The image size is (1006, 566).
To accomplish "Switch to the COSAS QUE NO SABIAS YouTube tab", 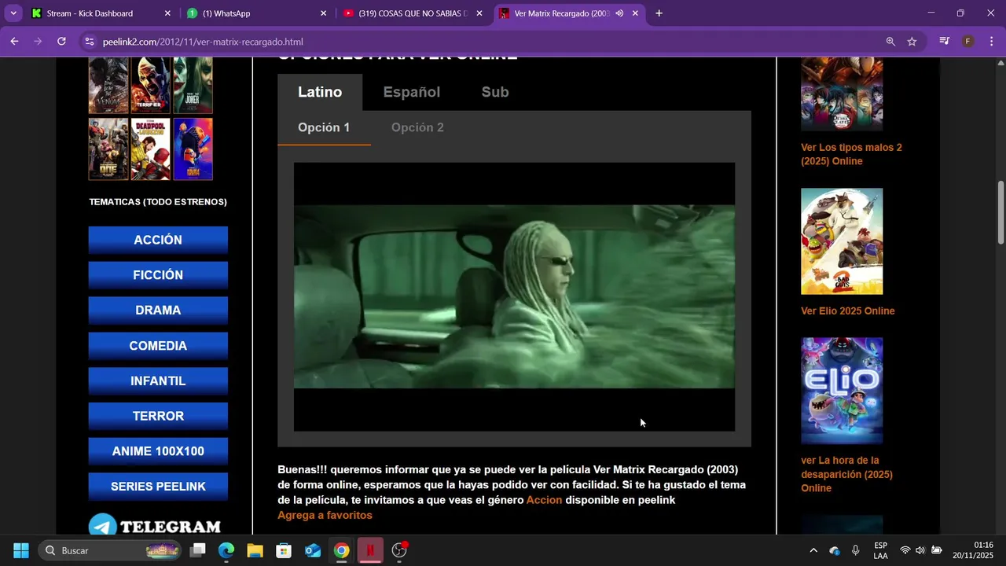I will coord(413,13).
